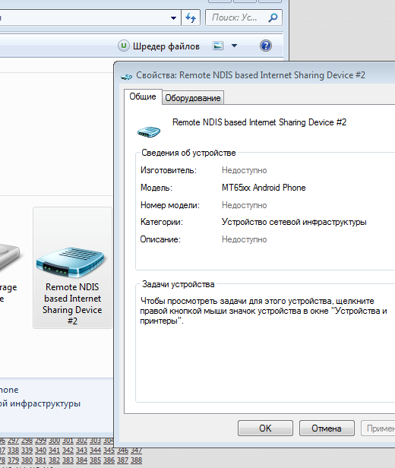Open page link 340 in the background page
This screenshot has height=468, width=395.
click(x=40, y=451)
